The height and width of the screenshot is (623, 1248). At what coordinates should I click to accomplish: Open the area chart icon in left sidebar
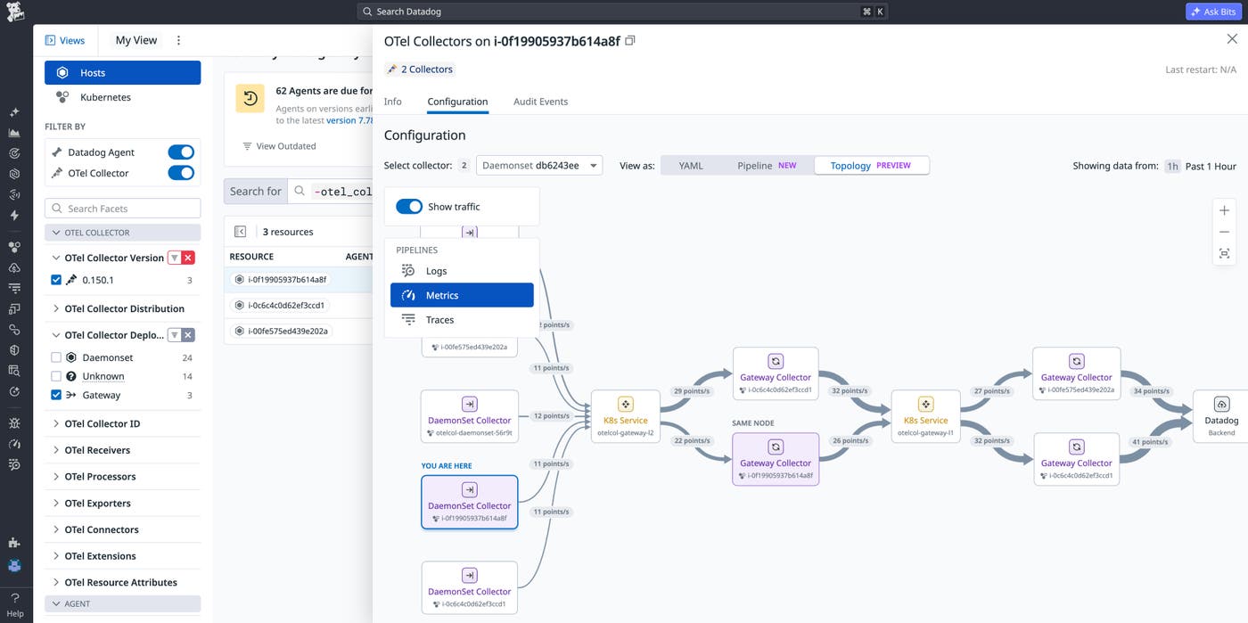tap(14, 133)
